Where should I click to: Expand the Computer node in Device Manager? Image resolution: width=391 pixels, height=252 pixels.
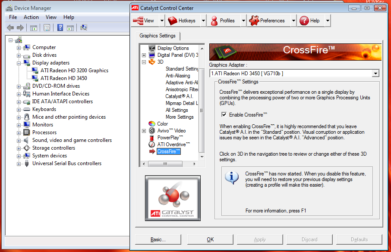(x=19, y=48)
